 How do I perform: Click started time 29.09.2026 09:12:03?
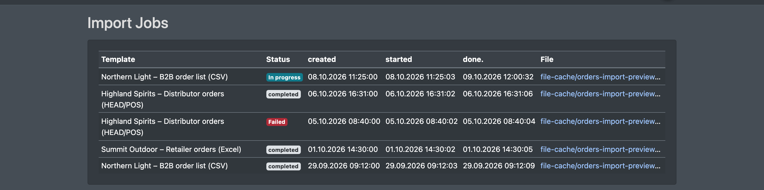click(x=422, y=166)
